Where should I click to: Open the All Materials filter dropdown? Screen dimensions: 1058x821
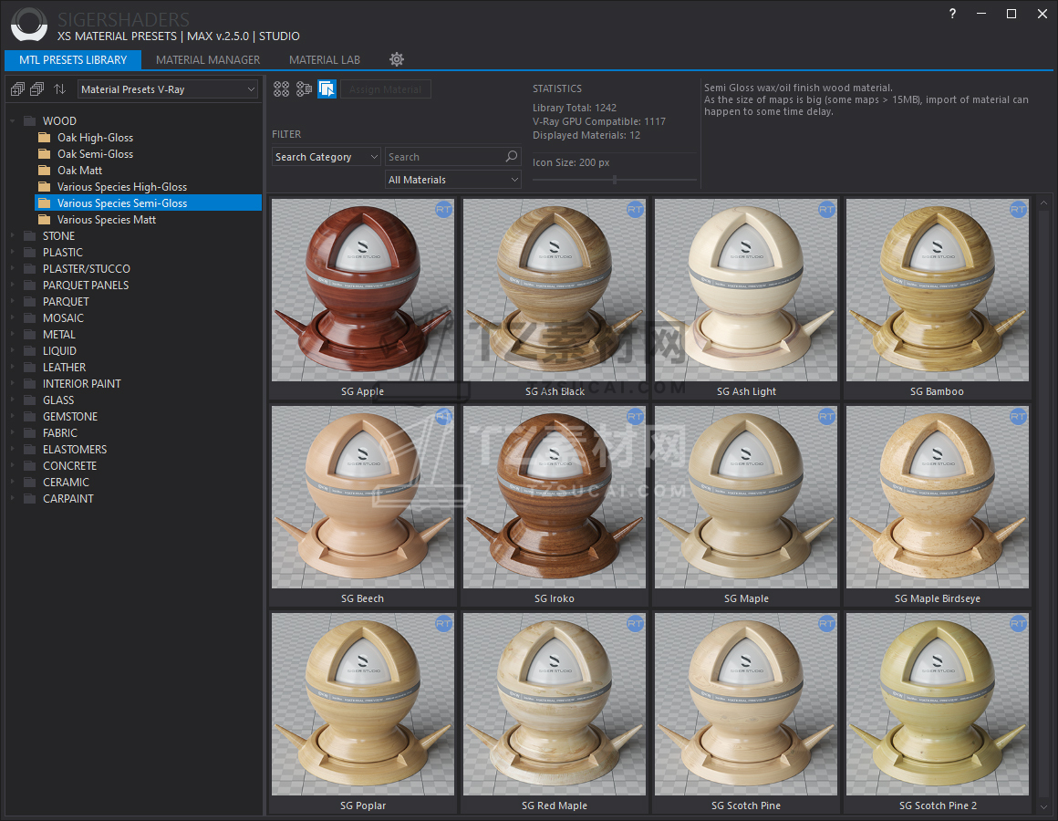click(453, 180)
